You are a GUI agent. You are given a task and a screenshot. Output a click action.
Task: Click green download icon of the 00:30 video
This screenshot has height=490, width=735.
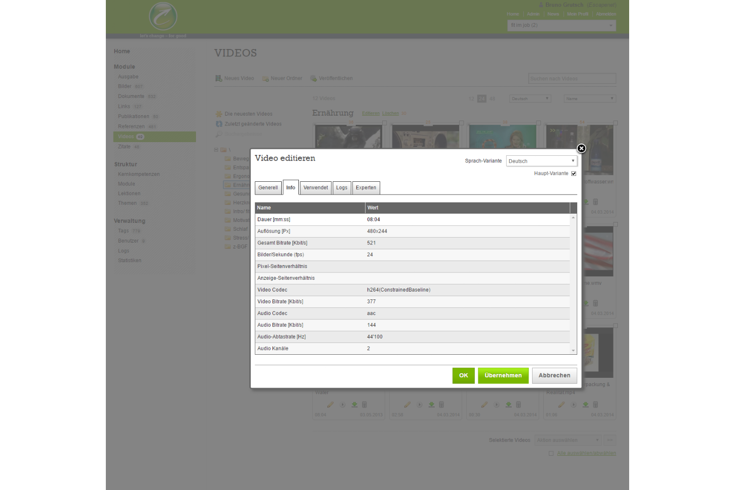(x=509, y=405)
